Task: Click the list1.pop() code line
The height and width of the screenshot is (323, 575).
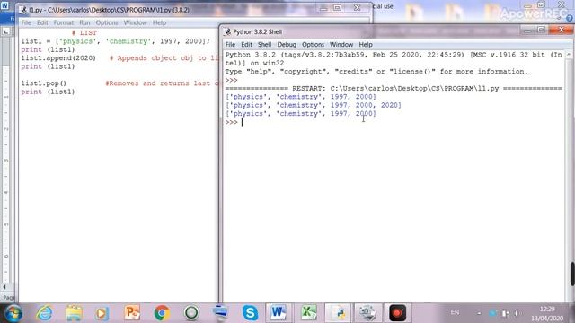Action: [x=44, y=83]
